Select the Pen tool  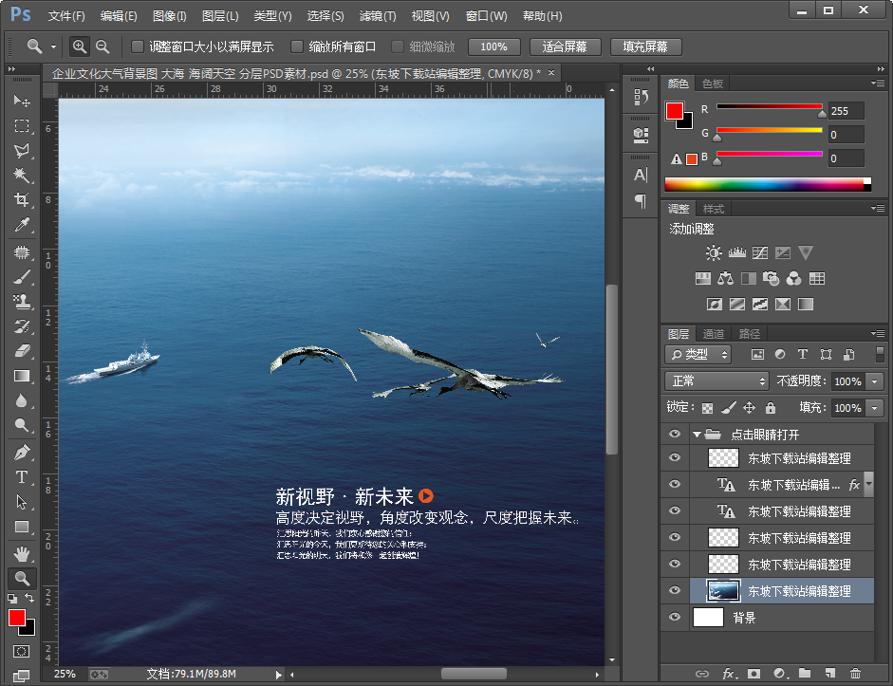[21, 452]
